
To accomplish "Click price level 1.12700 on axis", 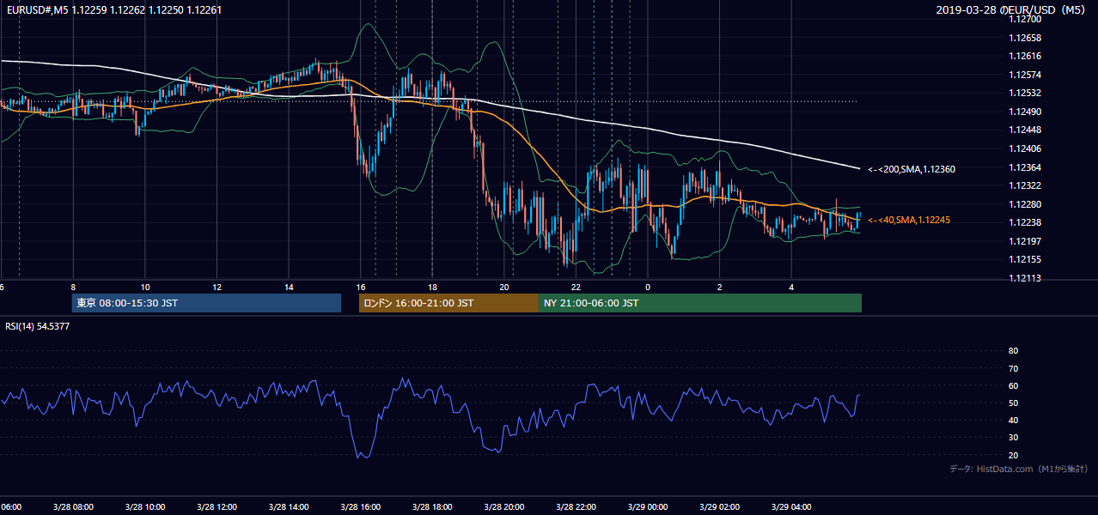I will 1024,19.
